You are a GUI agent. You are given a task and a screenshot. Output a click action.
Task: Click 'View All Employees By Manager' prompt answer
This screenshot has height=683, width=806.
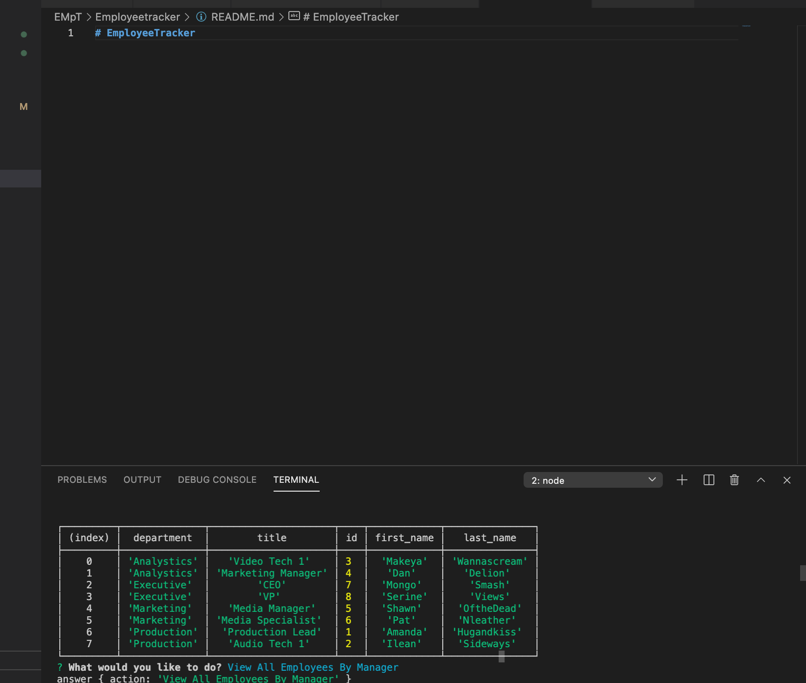coord(313,667)
